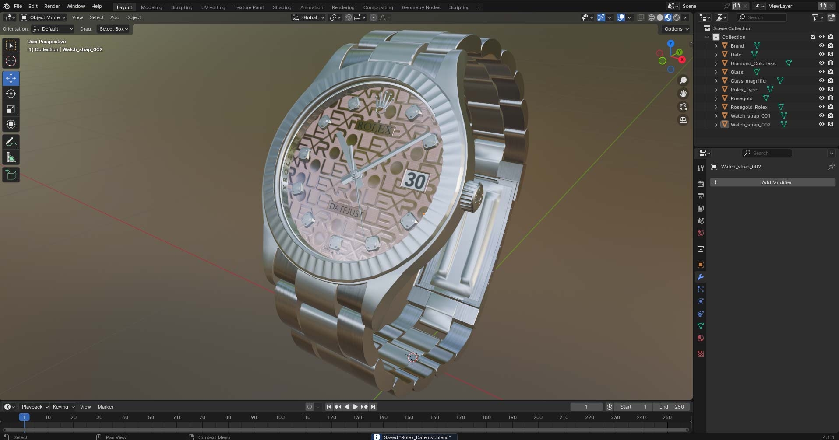839x440 pixels.
Task: Select the Cursor tool in the toolbar
Action: [x=11, y=61]
